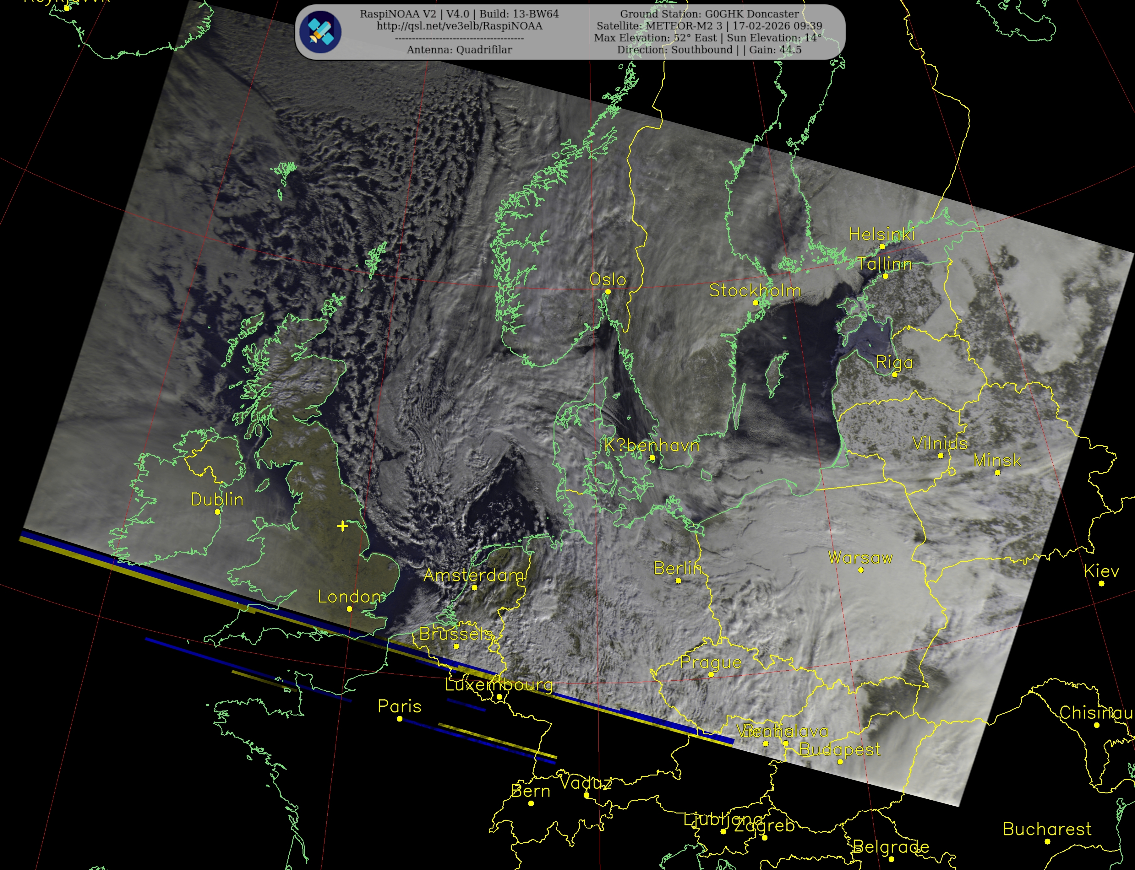Click the qsl.net RaspiNOAA URL text
Screen dimensions: 1135x870
(x=460, y=26)
